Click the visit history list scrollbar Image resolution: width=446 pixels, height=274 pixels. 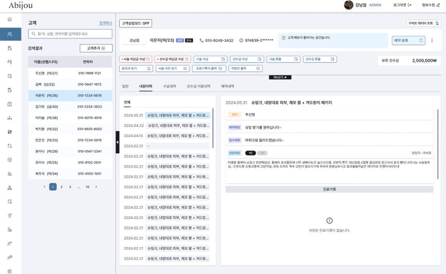point(213,128)
